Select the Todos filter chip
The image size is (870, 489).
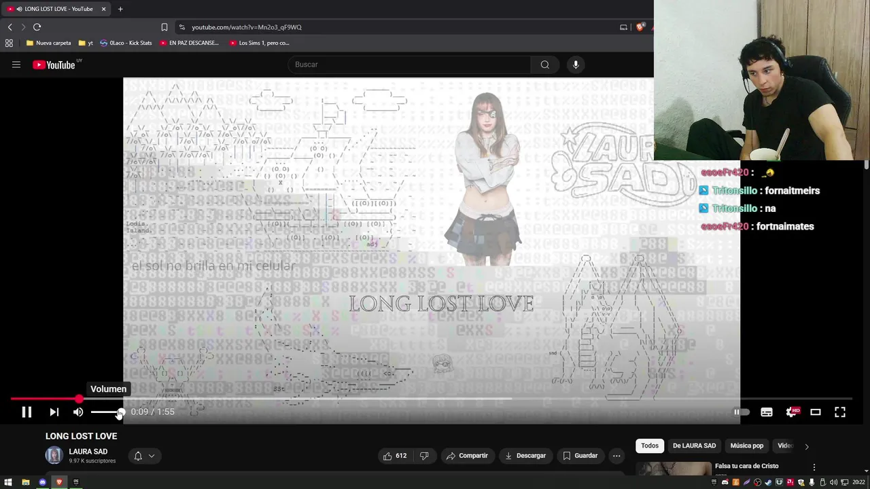[x=650, y=446]
